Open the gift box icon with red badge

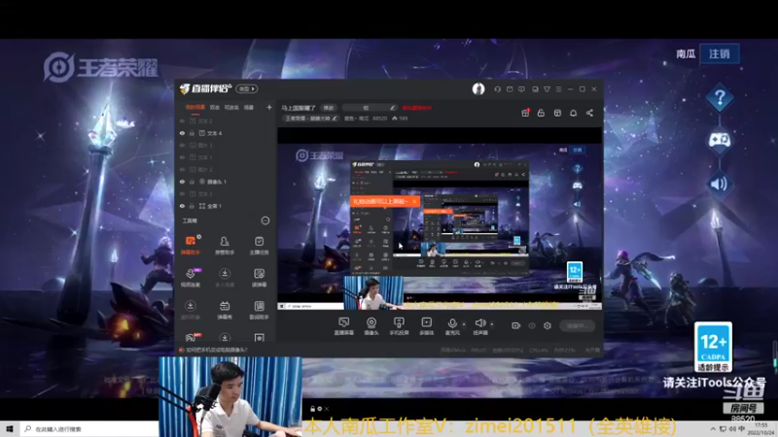[x=525, y=113]
